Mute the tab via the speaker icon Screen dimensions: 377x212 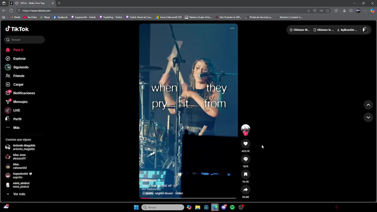pos(16,3)
